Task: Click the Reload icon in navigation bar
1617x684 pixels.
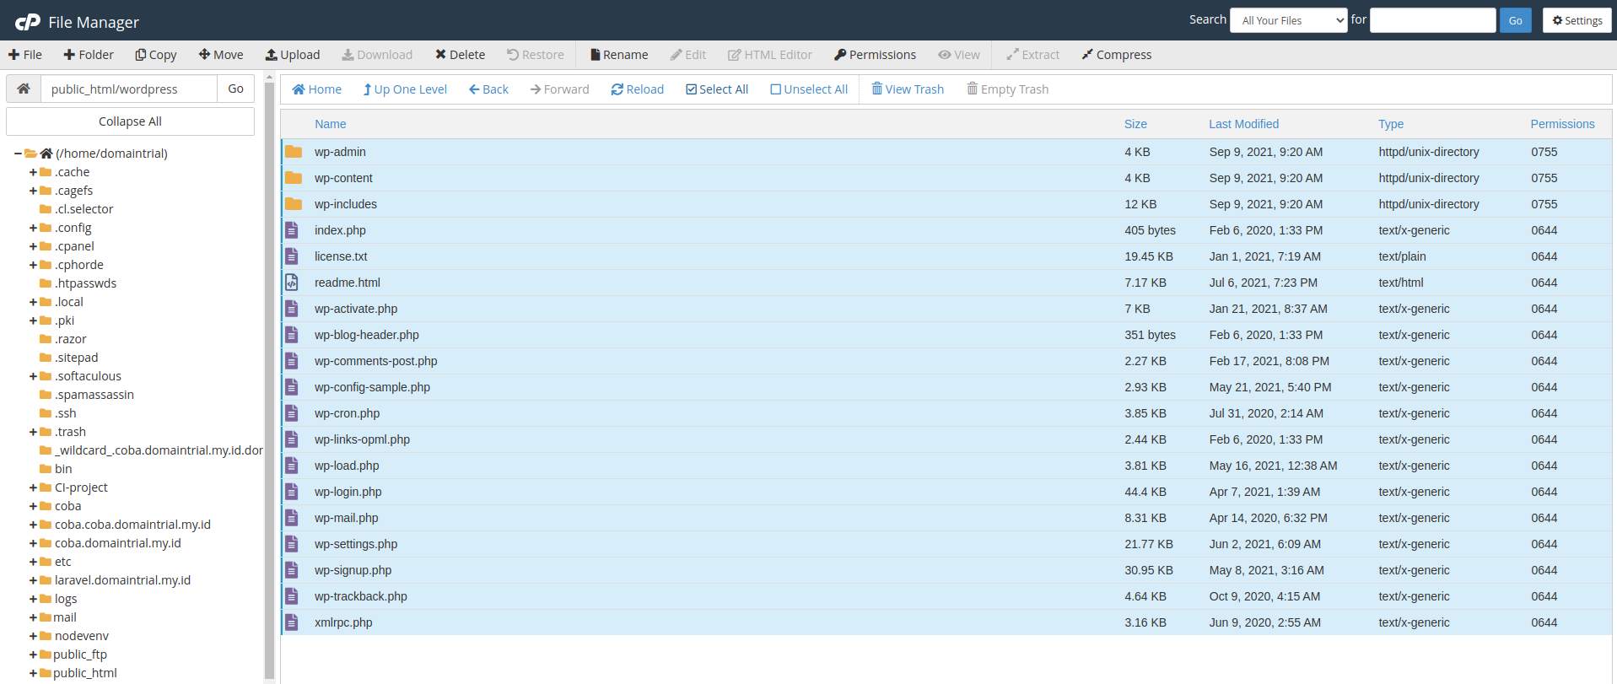Action: [x=617, y=89]
